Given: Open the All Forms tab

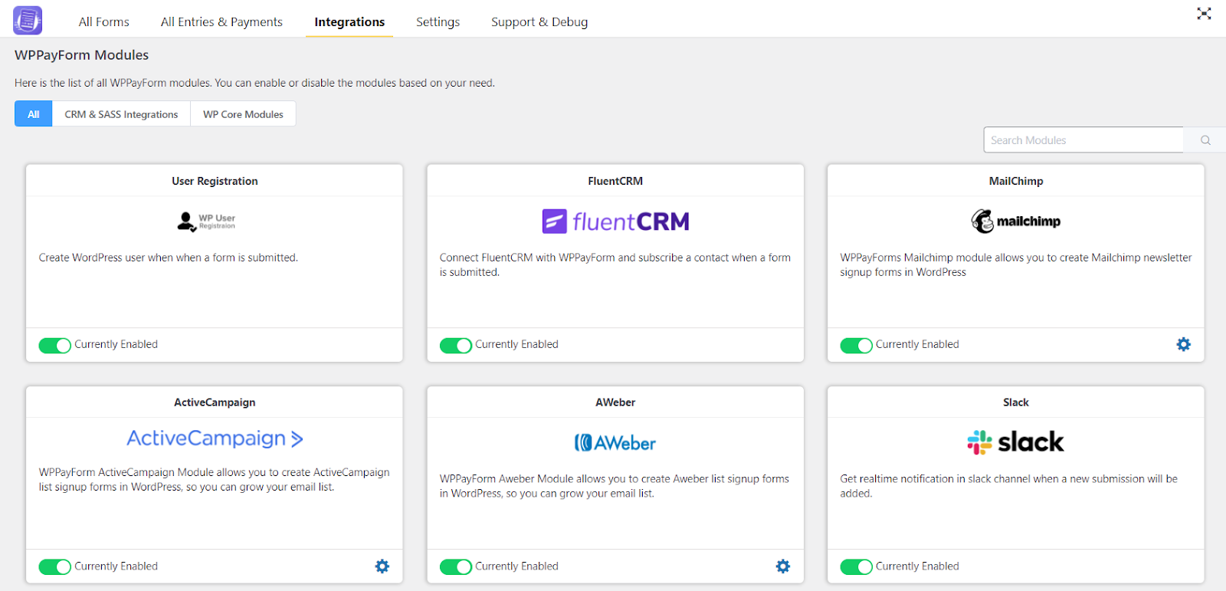Looking at the screenshot, I should click(x=104, y=22).
